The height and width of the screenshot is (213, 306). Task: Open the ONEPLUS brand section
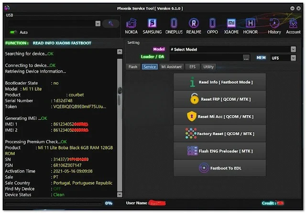pyautogui.click(x=174, y=26)
